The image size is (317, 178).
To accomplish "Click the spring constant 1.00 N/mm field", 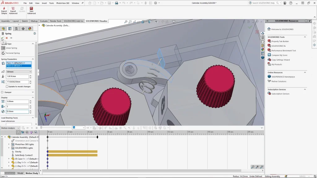I will [x=17, y=76].
